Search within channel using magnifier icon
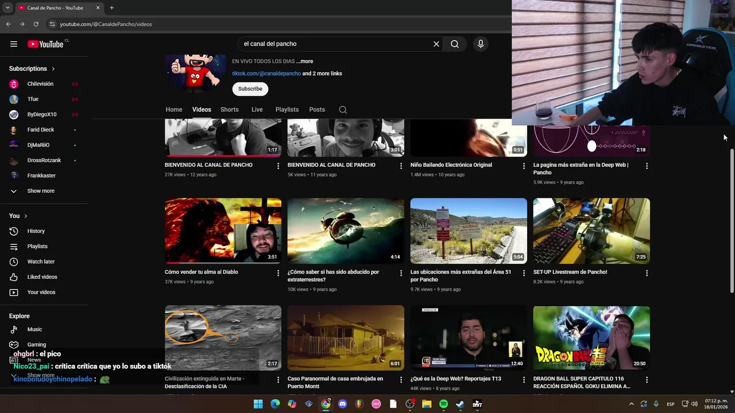This screenshot has width=735, height=413. 343,110
